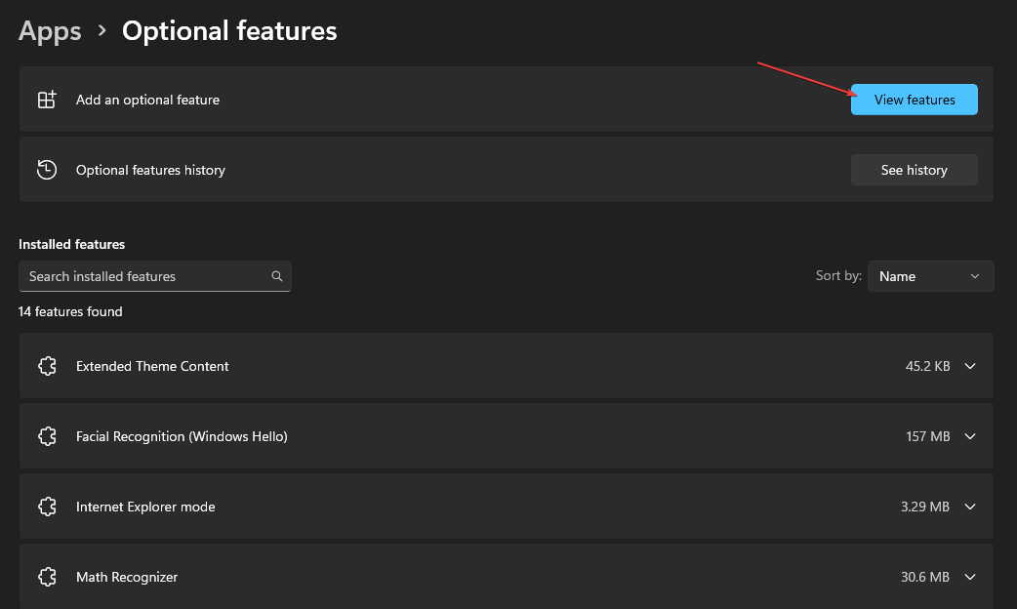Expand the Internet Explorer mode entry
This screenshot has width=1017, height=609.
click(969, 506)
